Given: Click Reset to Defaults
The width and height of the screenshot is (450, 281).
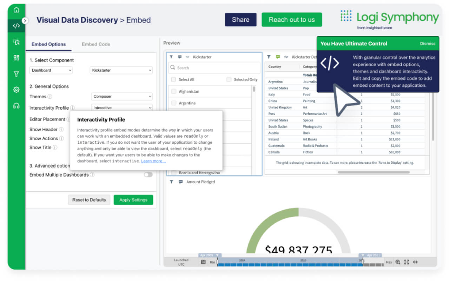Looking at the screenshot, I should pos(89,200).
